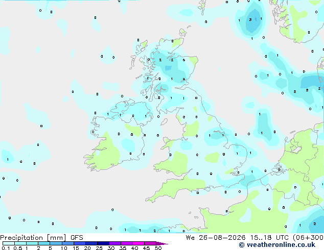Click the dark navy 25–30 mm swatch
This screenshot has width=324, height=250.
[103, 243]
